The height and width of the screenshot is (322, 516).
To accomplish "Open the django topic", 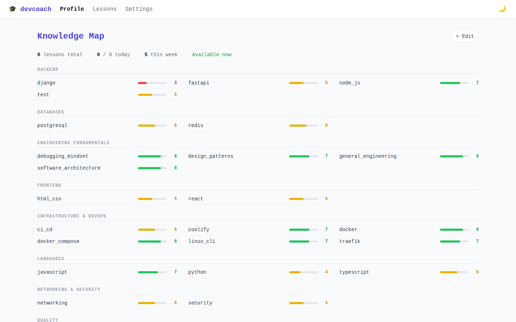I will coord(46,83).
